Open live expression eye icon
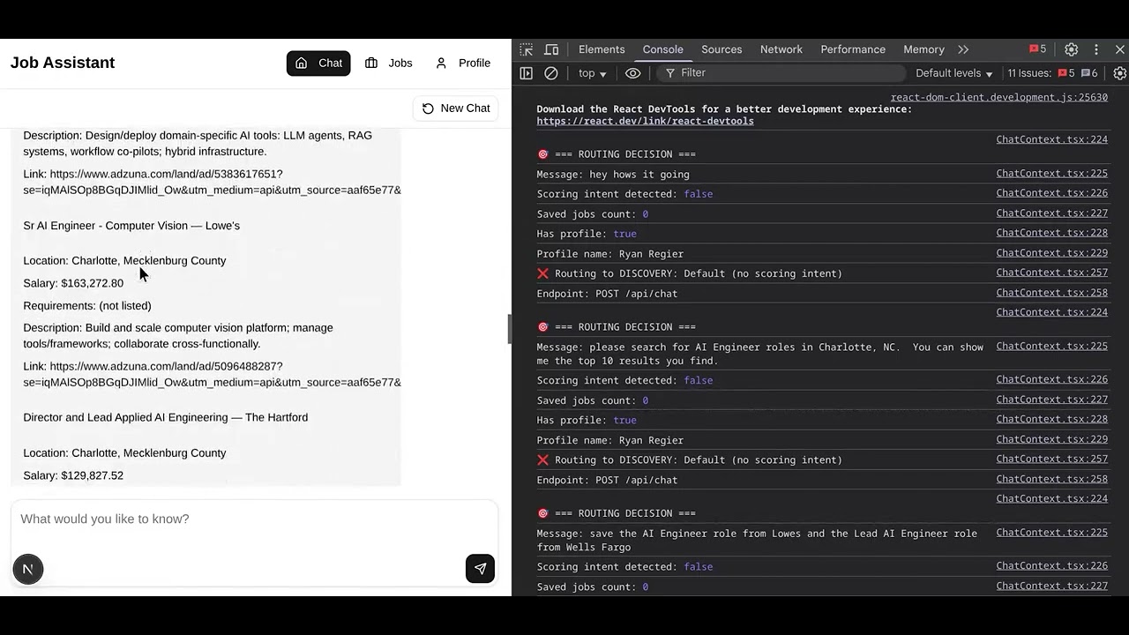Screen dimensions: 1129x635 pyautogui.click(x=633, y=73)
